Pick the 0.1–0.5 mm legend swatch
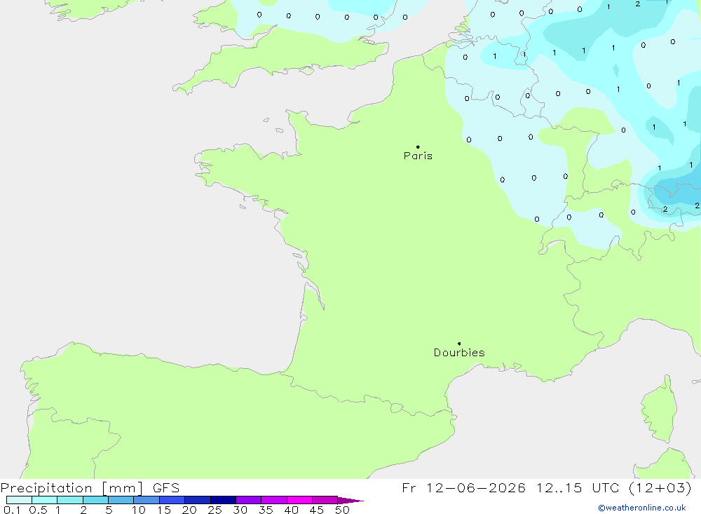Image resolution: width=701 pixels, height=514 pixels. click(x=19, y=500)
